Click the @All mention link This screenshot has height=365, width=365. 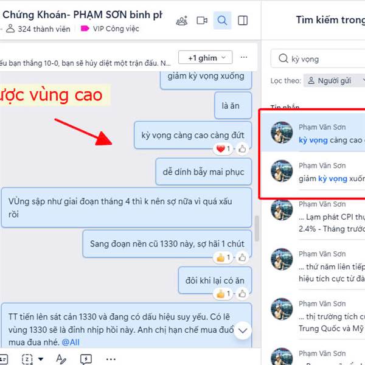(71, 342)
